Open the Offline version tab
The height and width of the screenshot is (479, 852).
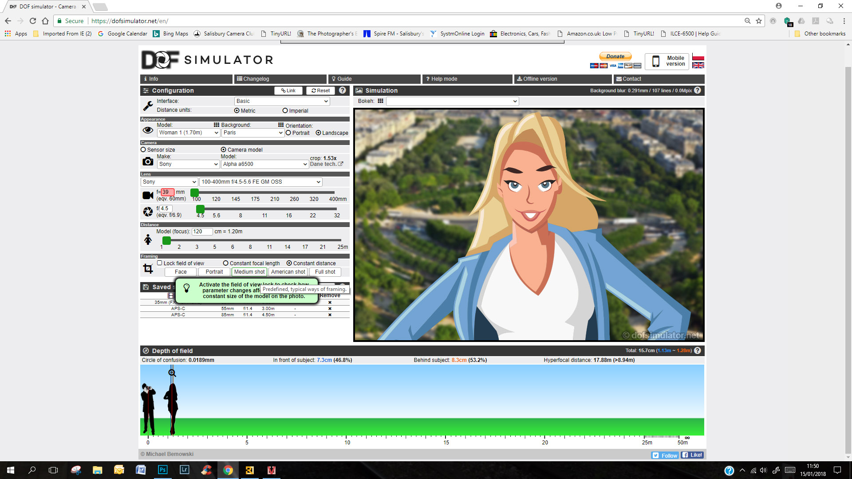click(x=562, y=79)
